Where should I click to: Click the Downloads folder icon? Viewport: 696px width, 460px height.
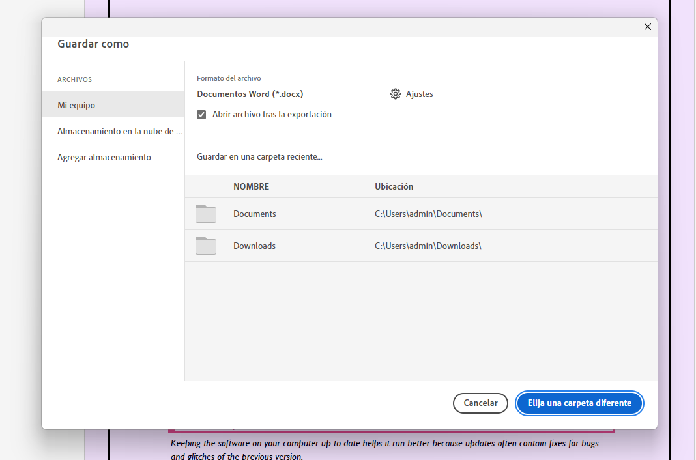click(x=205, y=246)
